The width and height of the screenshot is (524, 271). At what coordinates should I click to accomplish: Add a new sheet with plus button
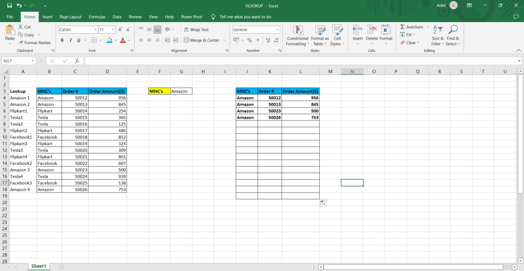pyautogui.click(x=61, y=267)
